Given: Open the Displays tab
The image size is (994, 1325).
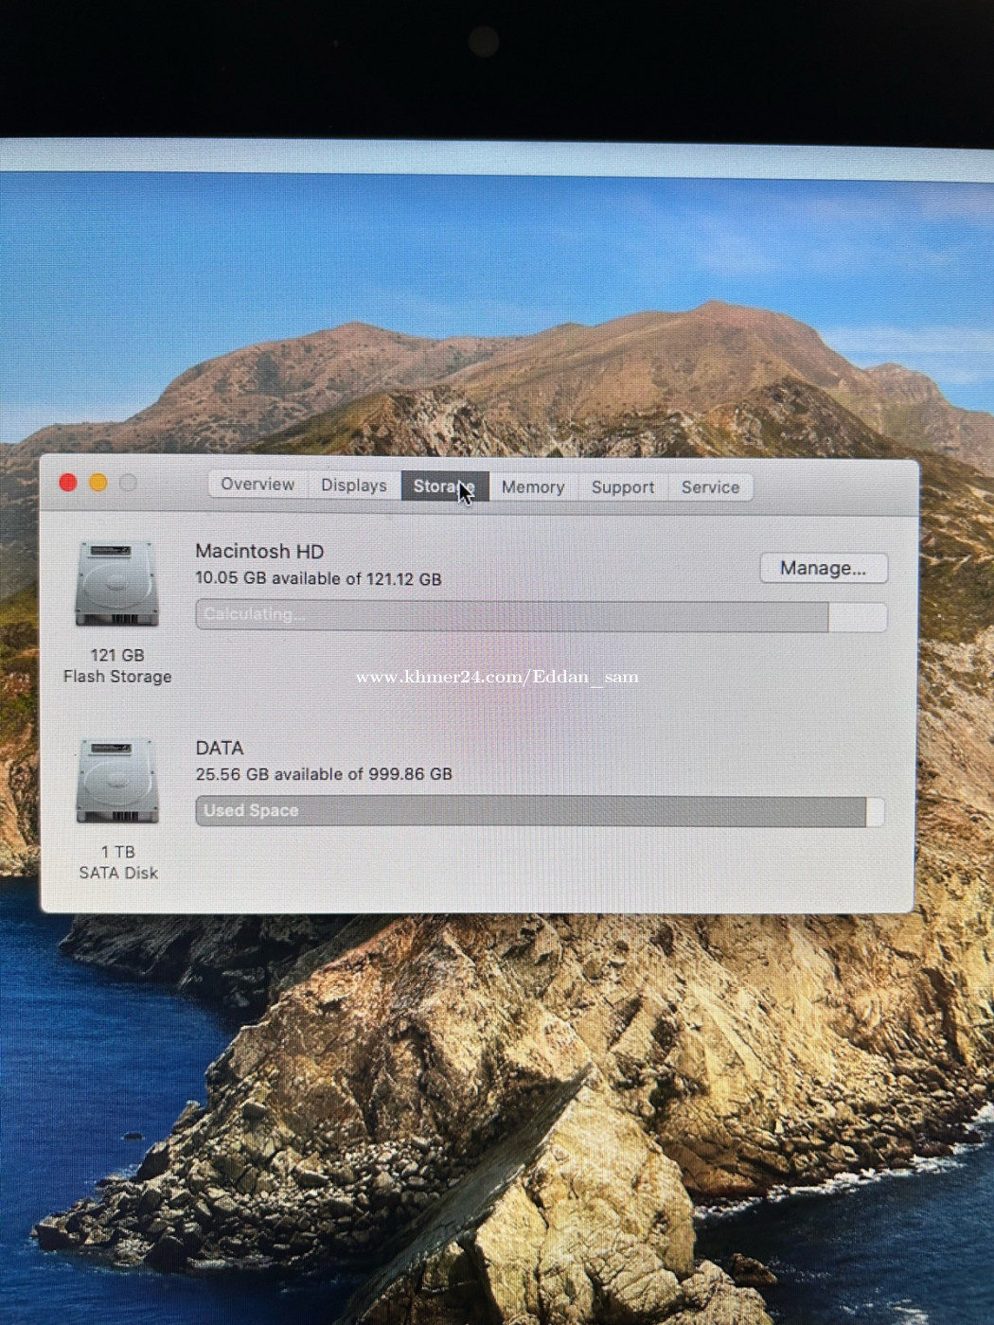Looking at the screenshot, I should [353, 486].
